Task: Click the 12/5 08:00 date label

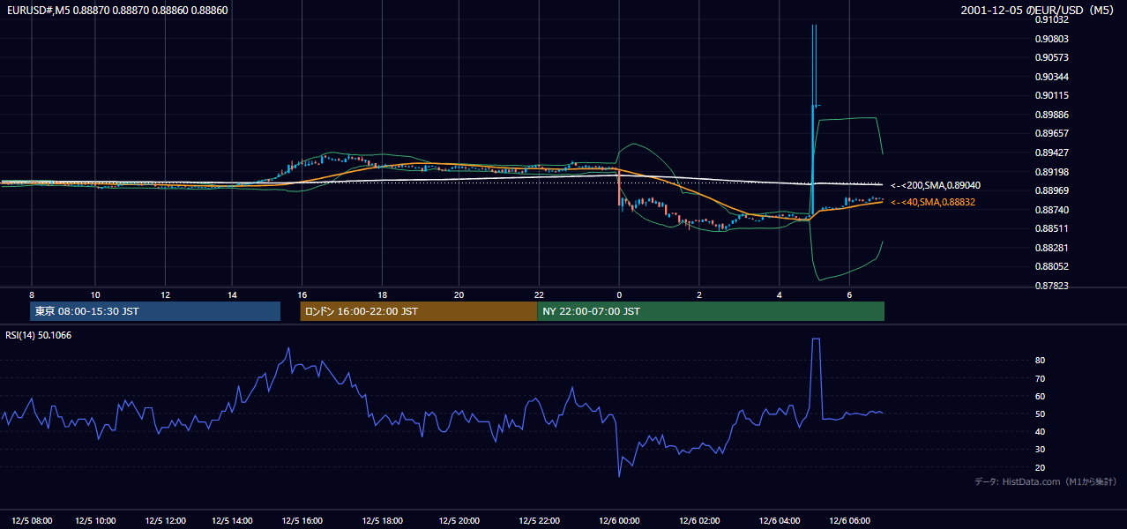Action: click(32, 520)
